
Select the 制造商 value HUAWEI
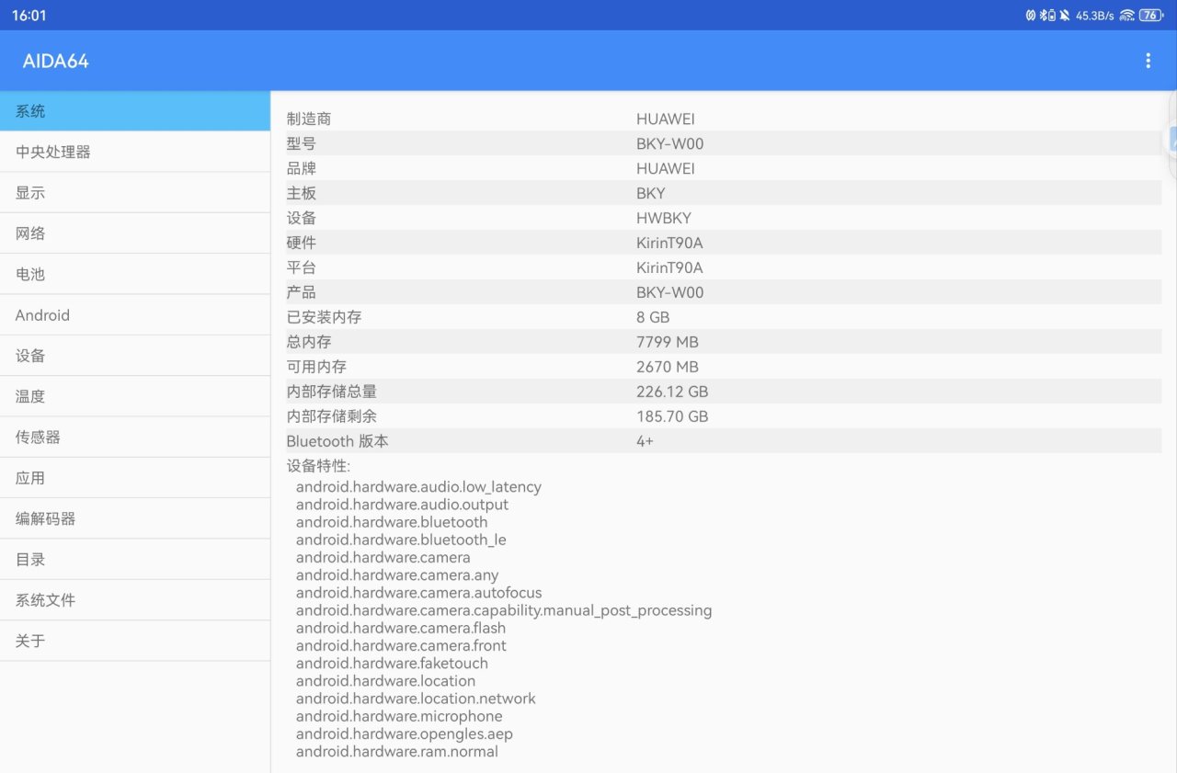click(x=666, y=119)
